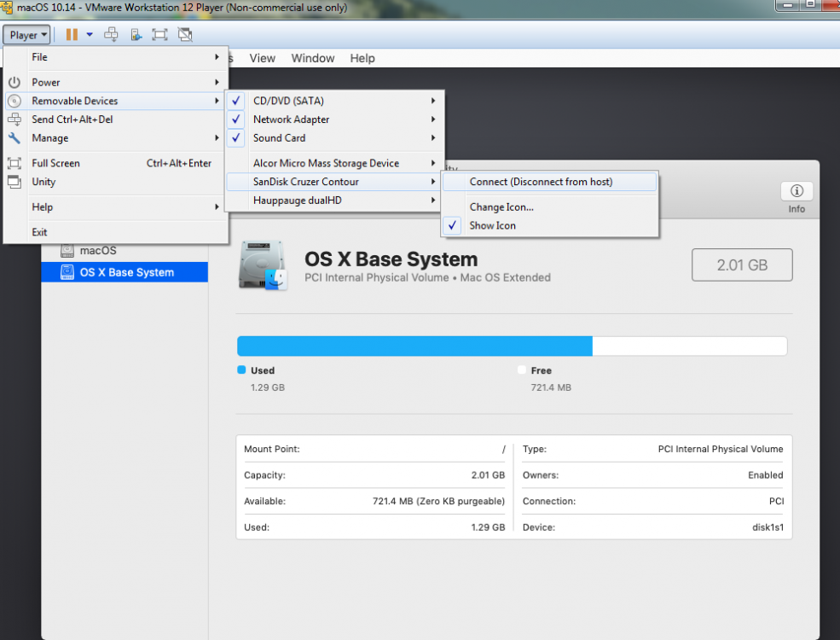Click the Unity icon in Player menu
The height and width of the screenshot is (640, 840).
point(14,183)
